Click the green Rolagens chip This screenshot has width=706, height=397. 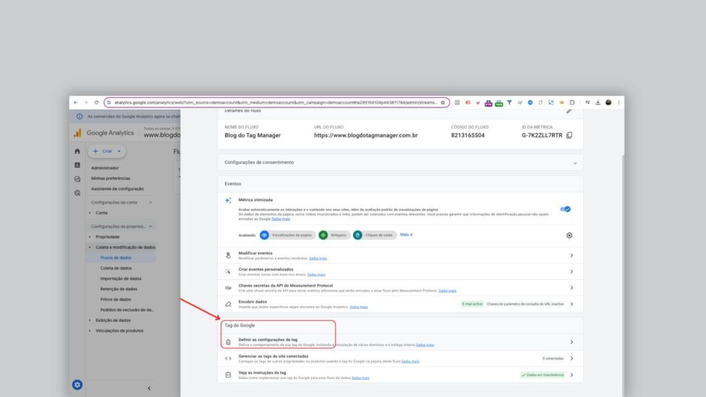[334, 235]
